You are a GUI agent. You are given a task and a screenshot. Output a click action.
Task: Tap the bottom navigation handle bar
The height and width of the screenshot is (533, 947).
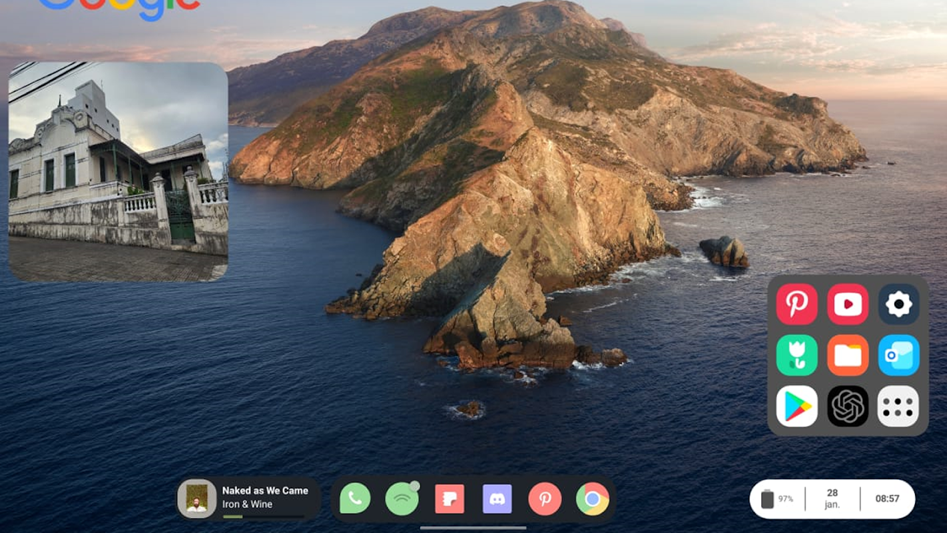point(473,528)
